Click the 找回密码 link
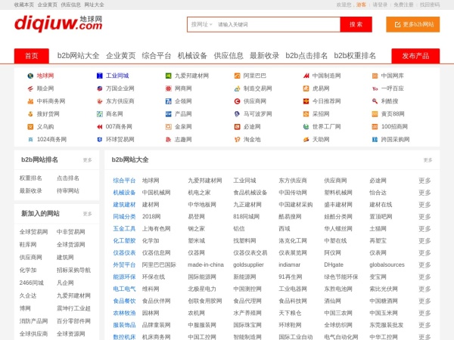 pyautogui.click(x=430, y=5)
